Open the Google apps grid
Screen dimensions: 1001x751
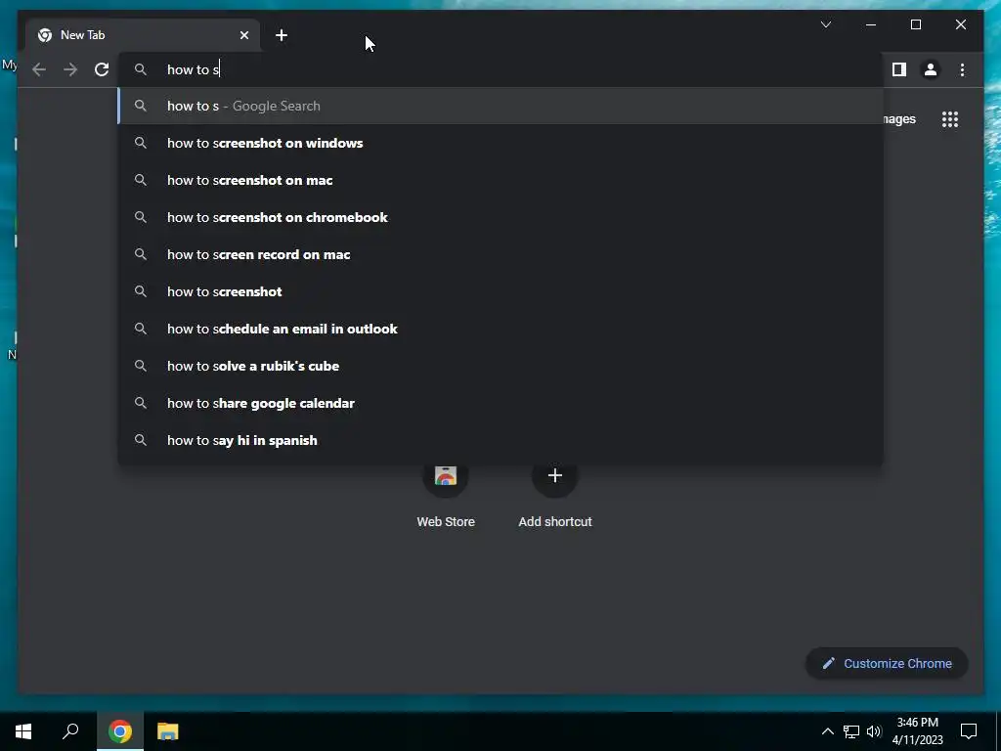coord(950,119)
